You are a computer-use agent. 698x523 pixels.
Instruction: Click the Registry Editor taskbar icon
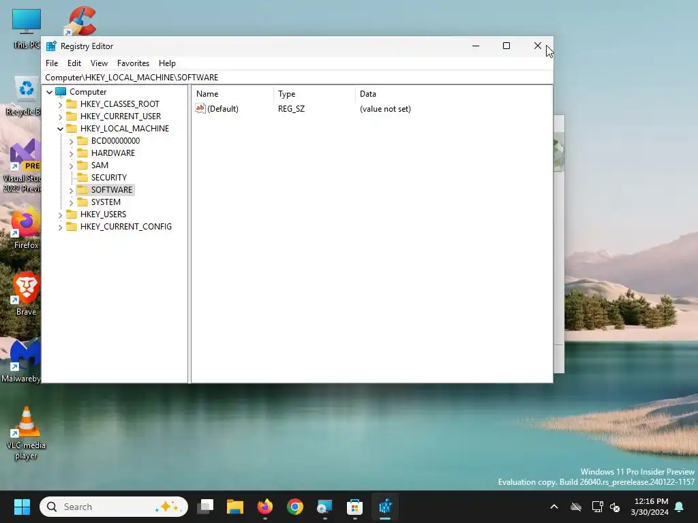pos(385,507)
